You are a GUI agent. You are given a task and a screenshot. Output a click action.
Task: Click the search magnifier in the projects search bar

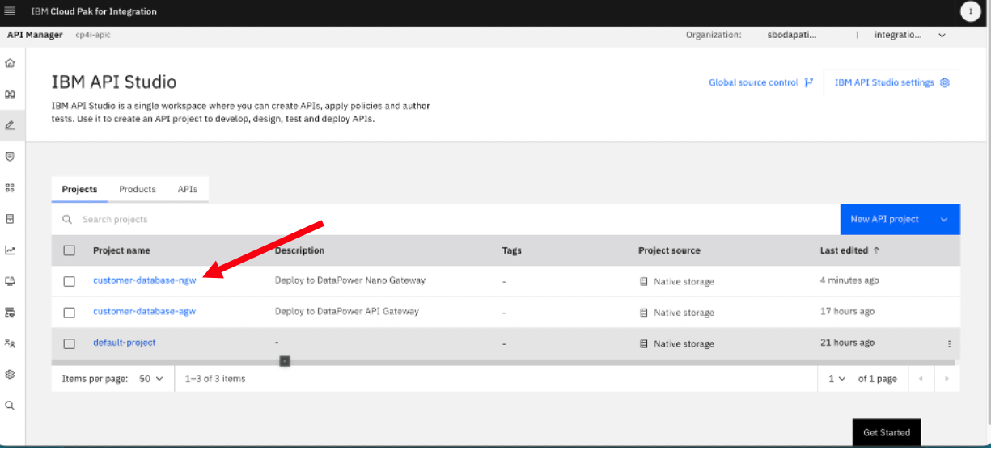pyautogui.click(x=69, y=219)
